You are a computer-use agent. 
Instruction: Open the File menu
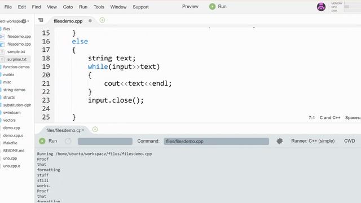coord(8,7)
